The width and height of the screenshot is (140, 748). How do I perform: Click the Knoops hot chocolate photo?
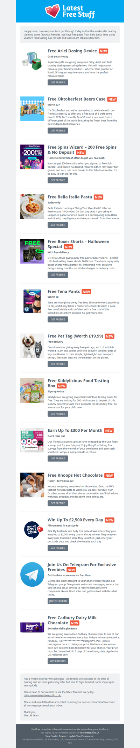[x=32, y=485]
